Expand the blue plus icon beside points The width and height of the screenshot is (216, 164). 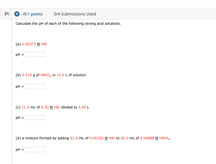point(17,14)
